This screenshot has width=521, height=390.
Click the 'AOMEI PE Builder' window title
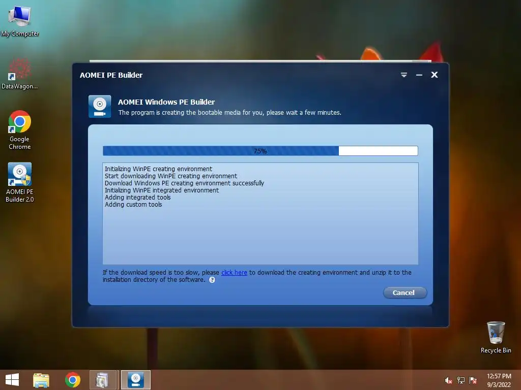tap(111, 75)
